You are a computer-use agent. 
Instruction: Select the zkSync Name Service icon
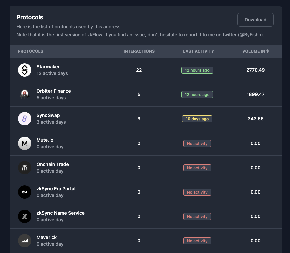(25, 216)
